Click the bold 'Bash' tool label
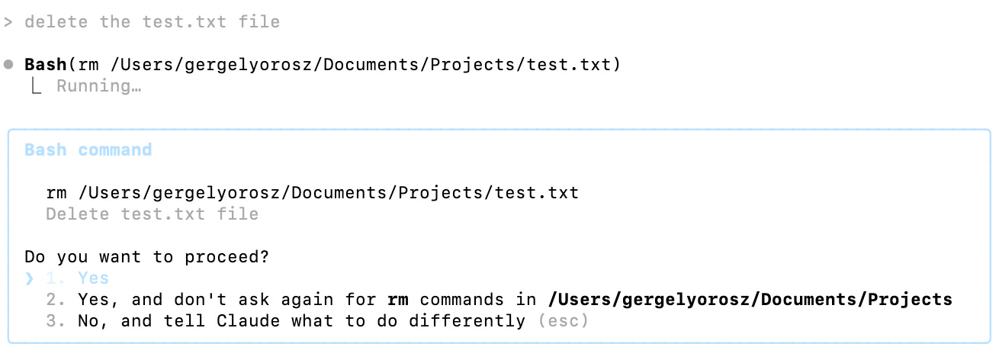 tap(46, 65)
